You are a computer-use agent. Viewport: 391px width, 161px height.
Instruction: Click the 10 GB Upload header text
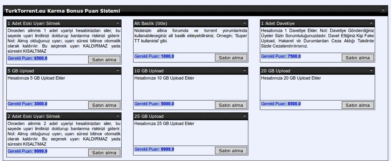point(149,71)
